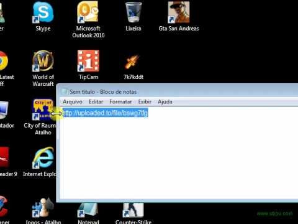Open the Ajuda menu
This screenshot has width=298, height=224.
click(165, 102)
